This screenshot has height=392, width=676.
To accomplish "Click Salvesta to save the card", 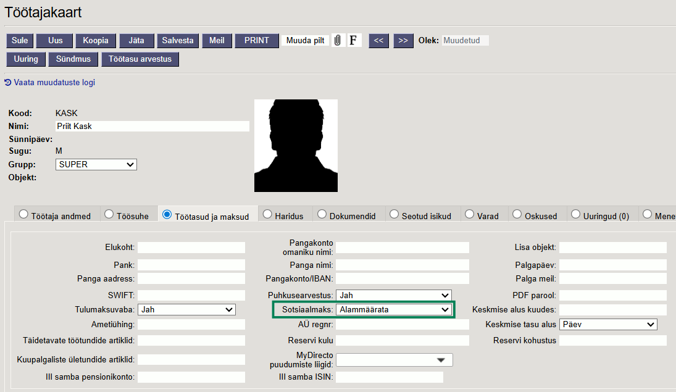I will pyautogui.click(x=178, y=41).
